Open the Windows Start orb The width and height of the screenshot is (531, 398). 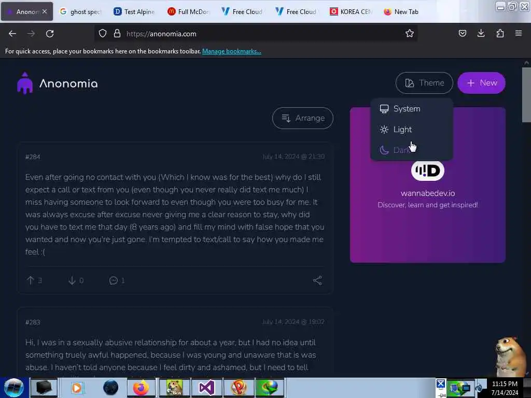[14, 388]
